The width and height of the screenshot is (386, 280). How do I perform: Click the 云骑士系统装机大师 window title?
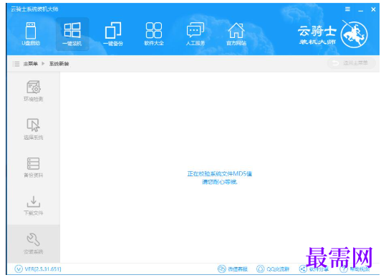coord(34,9)
